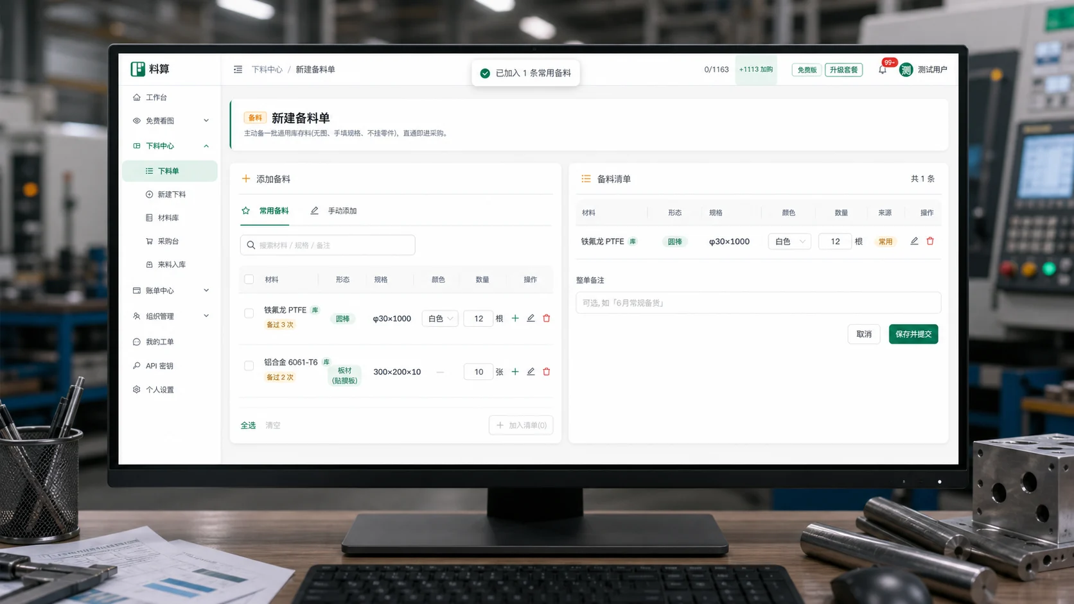
Task: Click the green user avatar icon
Action: [x=906, y=69]
